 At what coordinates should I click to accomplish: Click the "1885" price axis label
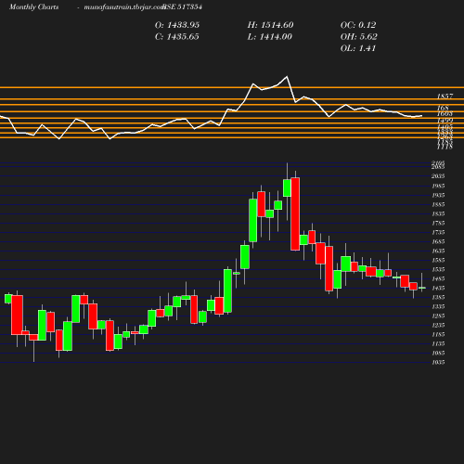tap(438, 204)
